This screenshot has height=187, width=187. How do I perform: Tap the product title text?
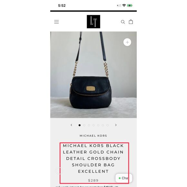pyautogui.click(x=93, y=159)
